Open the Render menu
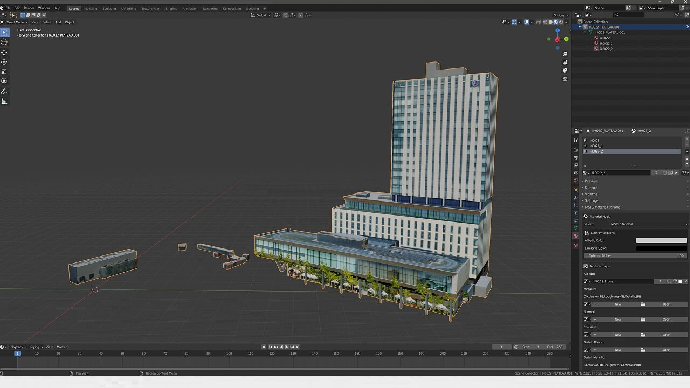The image size is (690, 388). [x=29, y=8]
